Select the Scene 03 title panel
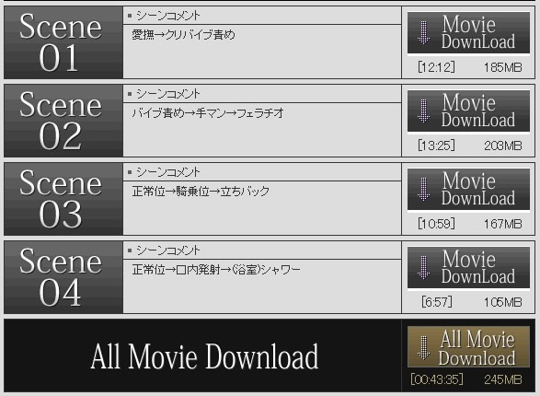This screenshot has height=396, width=540. click(x=63, y=199)
